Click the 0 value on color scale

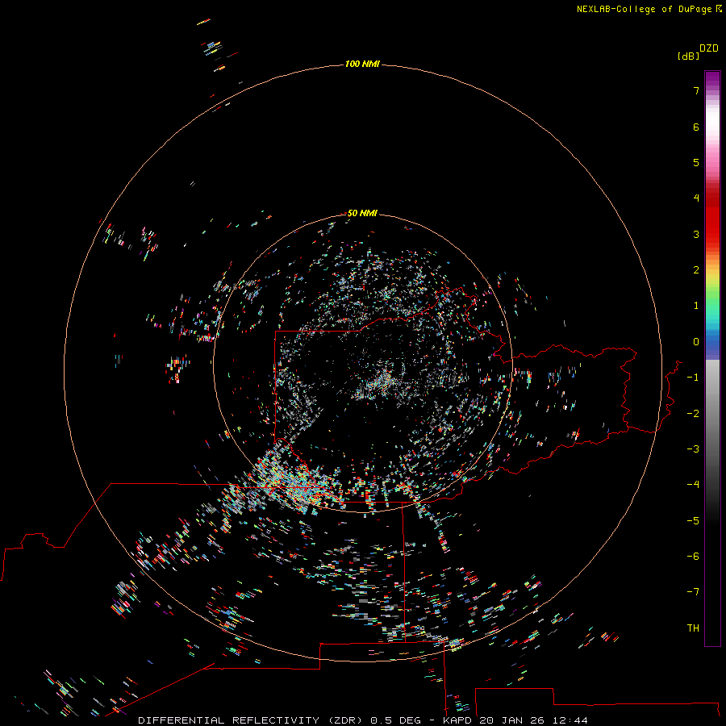click(x=696, y=342)
